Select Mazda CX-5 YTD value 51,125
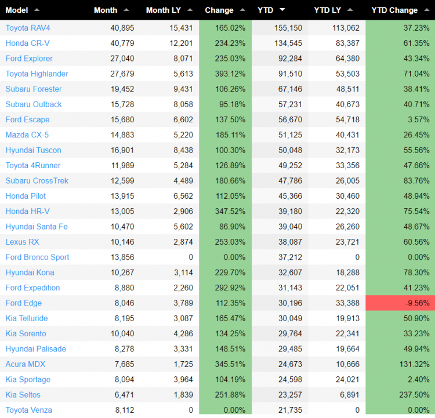This screenshot has height=418, width=435. tap(290, 135)
